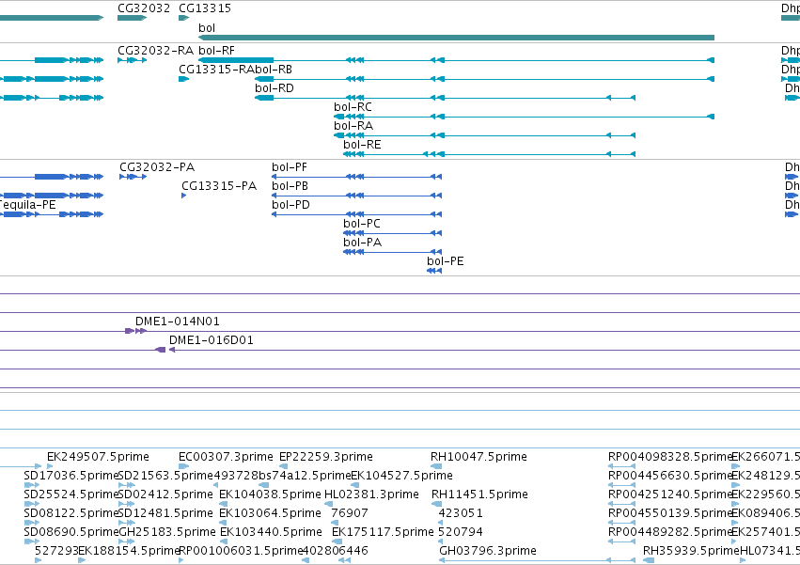The image size is (800, 565).
Task: Click the 520794 feature label
Action: point(461,532)
